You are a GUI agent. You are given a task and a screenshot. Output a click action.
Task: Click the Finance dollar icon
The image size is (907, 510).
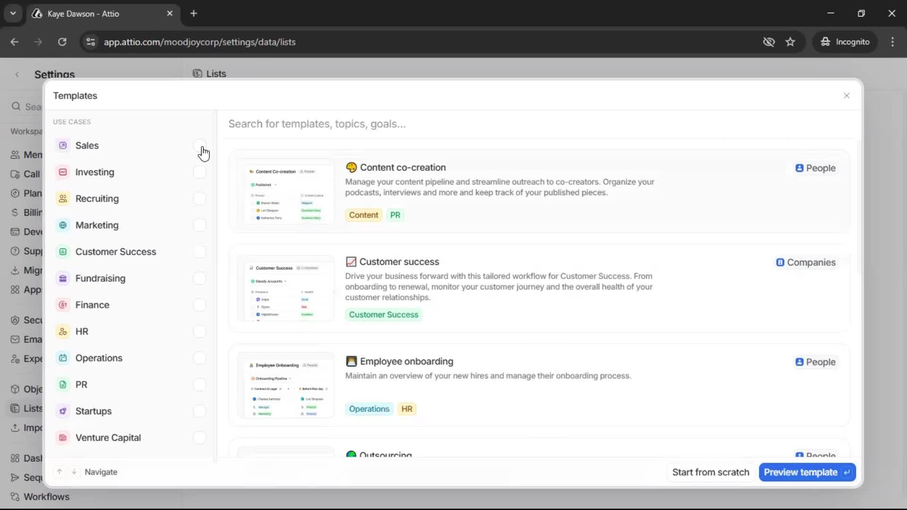pos(63,305)
